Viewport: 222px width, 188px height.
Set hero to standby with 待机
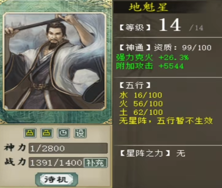pos(56,180)
